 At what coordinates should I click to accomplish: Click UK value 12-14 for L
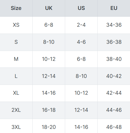coord(49,76)
